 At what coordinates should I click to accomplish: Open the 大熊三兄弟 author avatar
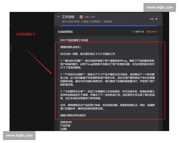click(81, 17)
